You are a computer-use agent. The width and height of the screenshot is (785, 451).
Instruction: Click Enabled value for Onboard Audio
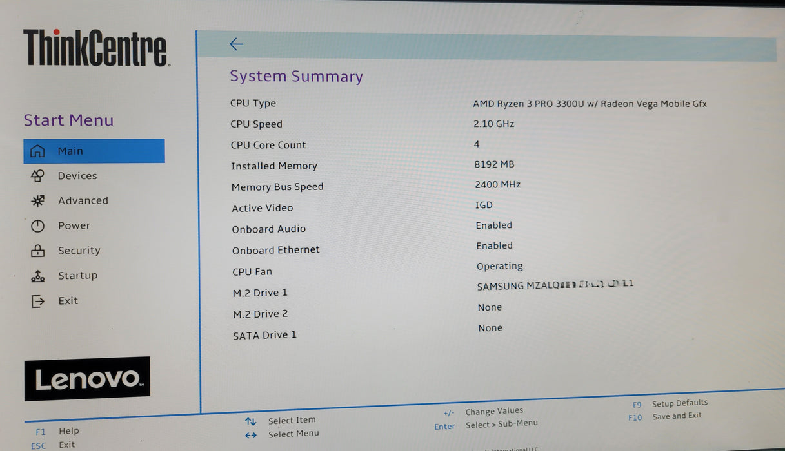(x=494, y=225)
